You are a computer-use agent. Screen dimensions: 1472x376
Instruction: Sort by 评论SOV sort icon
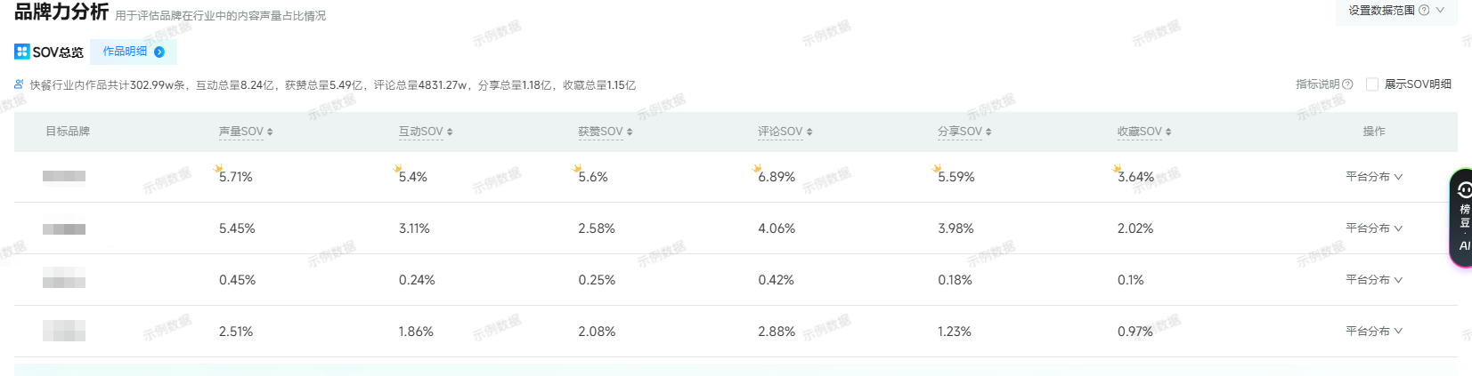click(809, 132)
